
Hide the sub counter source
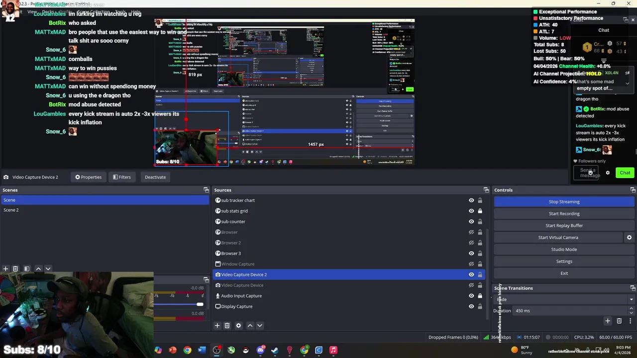point(471,222)
